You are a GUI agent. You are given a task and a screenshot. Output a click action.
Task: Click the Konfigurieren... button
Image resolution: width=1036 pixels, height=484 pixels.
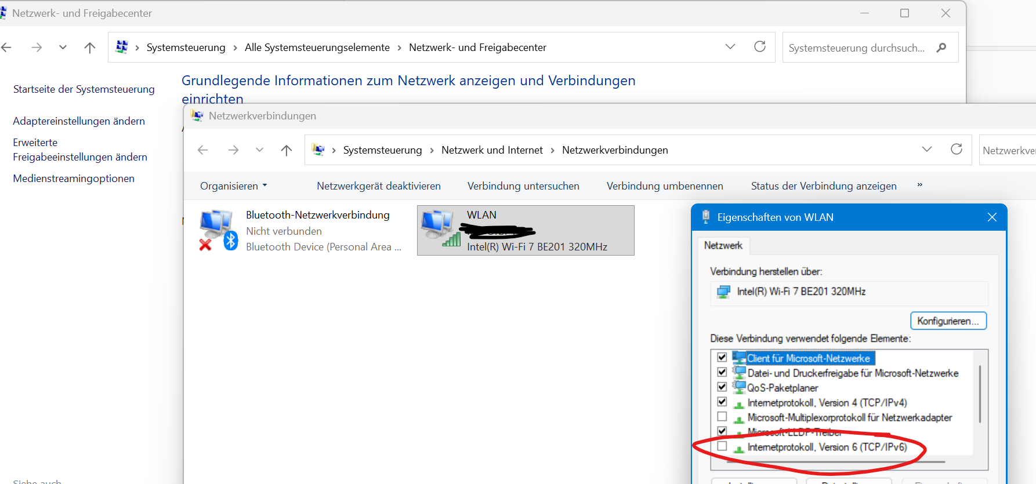948,321
